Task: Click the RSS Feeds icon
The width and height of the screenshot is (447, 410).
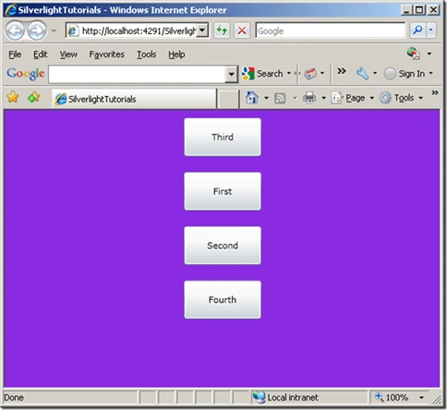Action: point(280,98)
